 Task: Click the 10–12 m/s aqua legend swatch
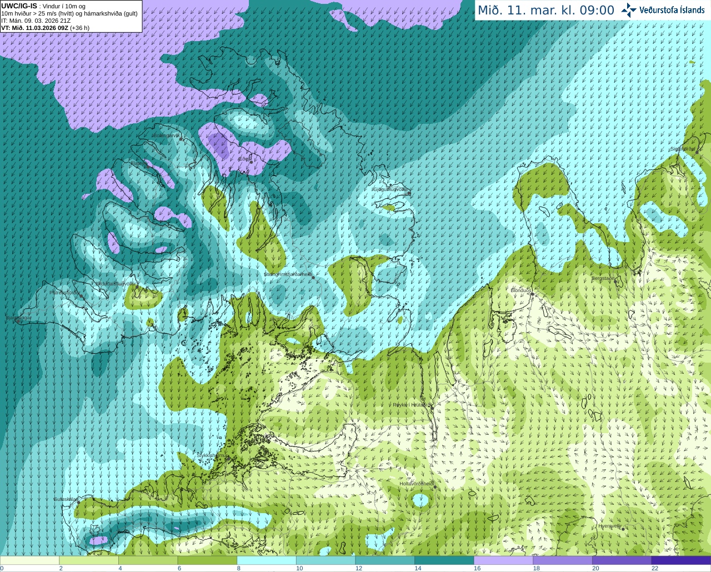point(326,560)
